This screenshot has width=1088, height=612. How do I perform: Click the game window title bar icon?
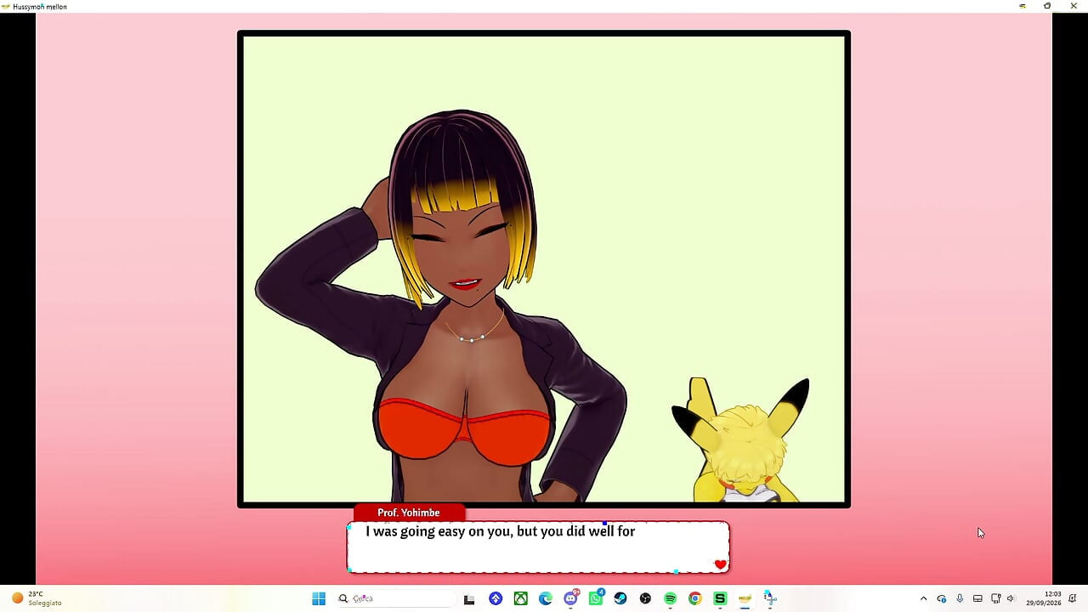point(6,6)
